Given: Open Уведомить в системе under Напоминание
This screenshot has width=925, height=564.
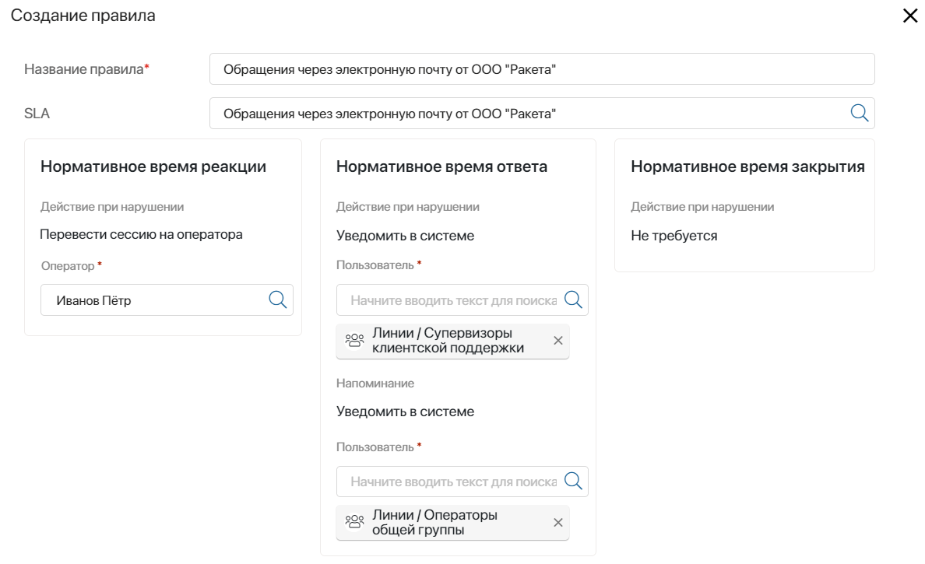Looking at the screenshot, I should coord(405,412).
